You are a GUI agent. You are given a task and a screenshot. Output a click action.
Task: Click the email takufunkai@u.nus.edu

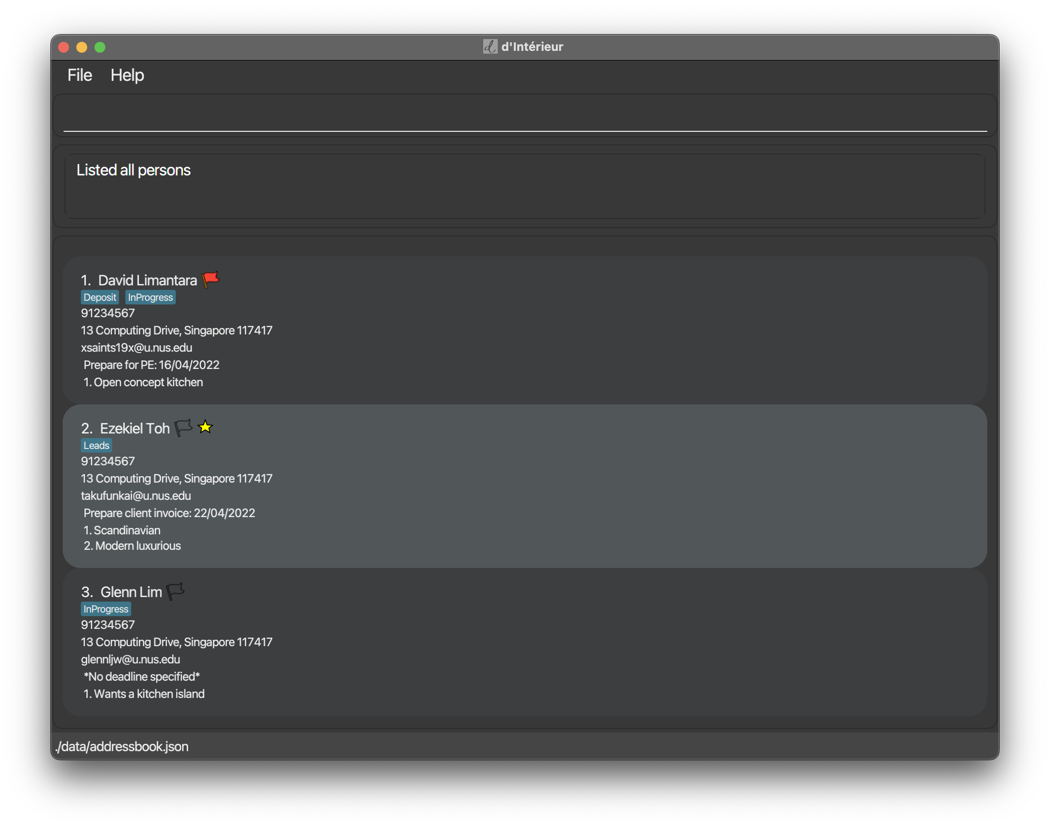coord(136,496)
